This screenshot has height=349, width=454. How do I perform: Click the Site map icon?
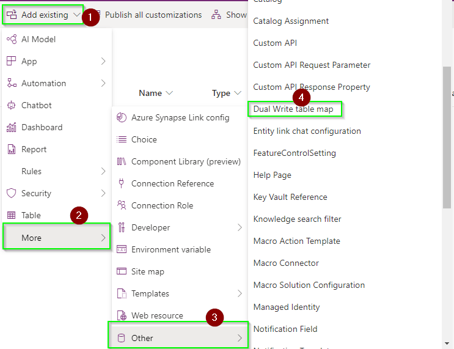tap(122, 271)
